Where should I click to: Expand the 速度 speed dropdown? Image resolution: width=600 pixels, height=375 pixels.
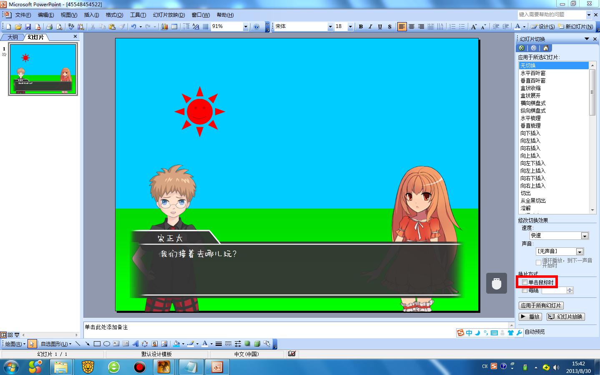pyautogui.click(x=585, y=236)
